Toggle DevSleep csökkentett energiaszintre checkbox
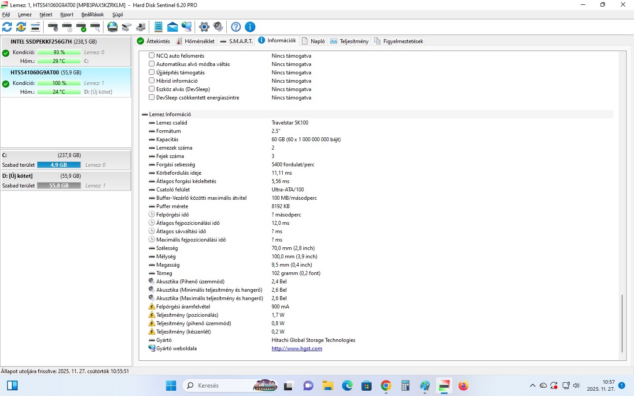The height and width of the screenshot is (396, 634). 151,97
